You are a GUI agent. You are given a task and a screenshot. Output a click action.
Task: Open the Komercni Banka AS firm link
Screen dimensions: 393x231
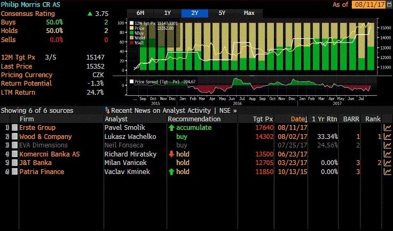(50, 154)
